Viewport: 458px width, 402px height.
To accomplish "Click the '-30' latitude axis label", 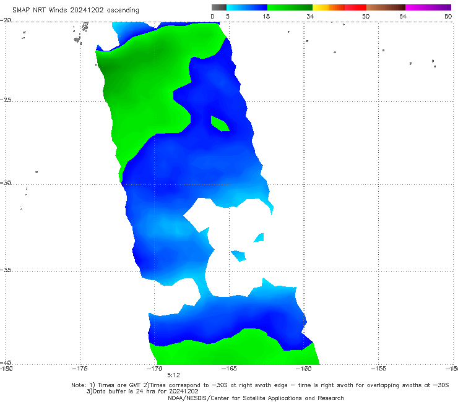I will pos(6,182).
